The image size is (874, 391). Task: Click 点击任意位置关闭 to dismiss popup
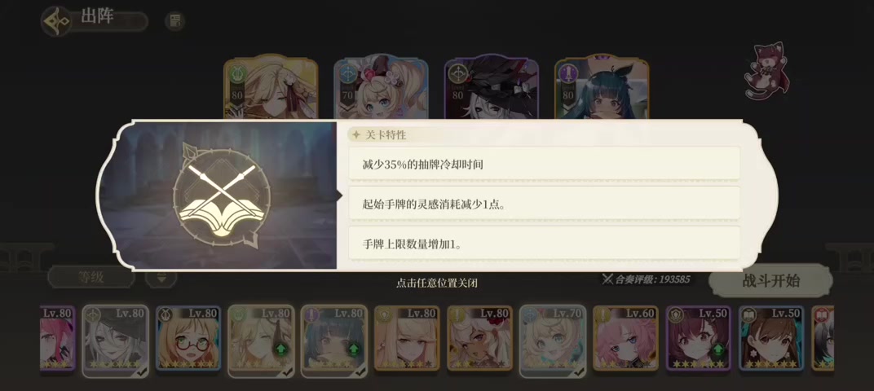click(x=436, y=283)
